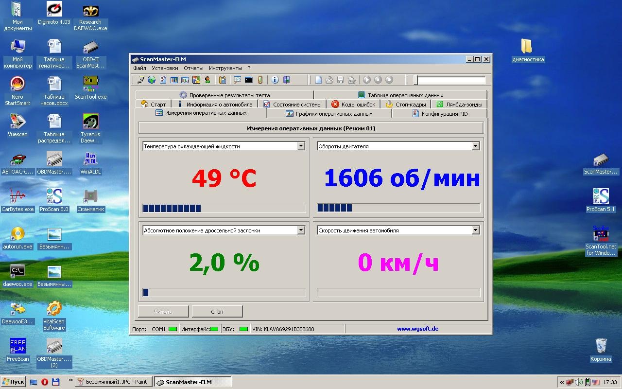The height and width of the screenshot is (389, 622).
Task: Click the record playback button in toolbar
Action: [389, 80]
